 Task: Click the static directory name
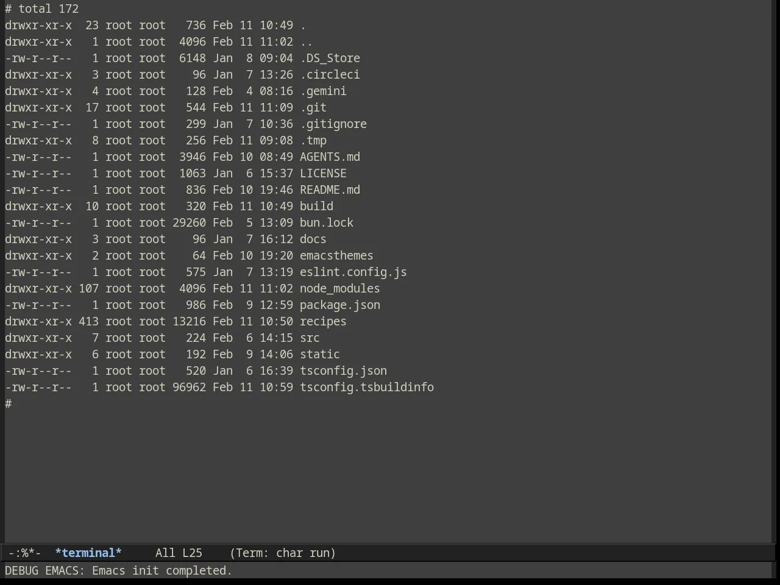coord(320,354)
